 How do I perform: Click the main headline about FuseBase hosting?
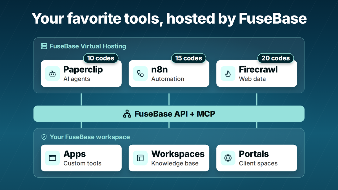169,19
